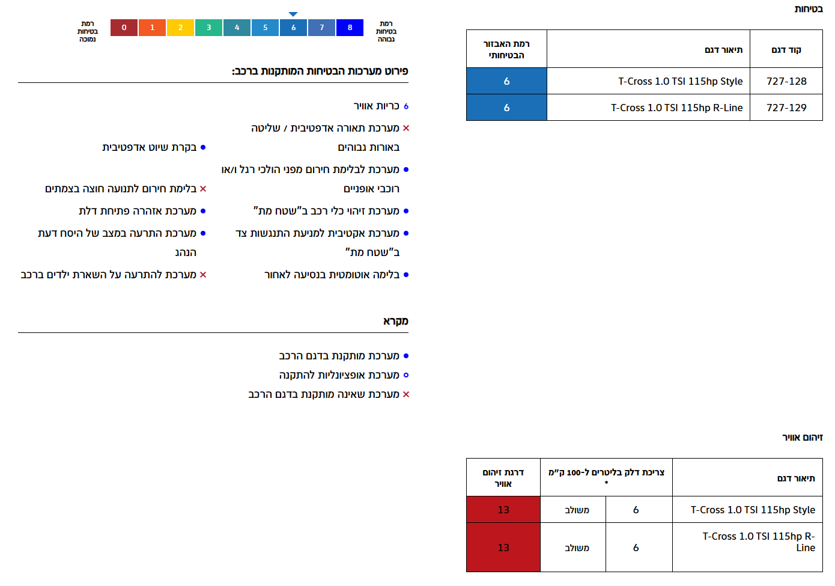The width and height of the screenshot is (835, 586).
Task: Click model code 727-129 in the safety table
Action: pyautogui.click(x=786, y=108)
